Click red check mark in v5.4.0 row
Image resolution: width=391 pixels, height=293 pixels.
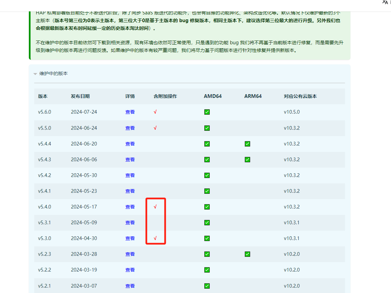point(155,207)
